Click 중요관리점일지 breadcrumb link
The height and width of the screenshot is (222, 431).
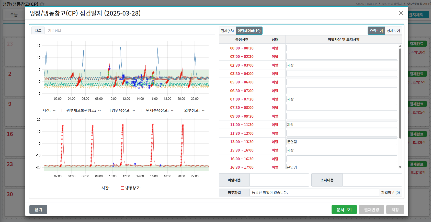(x=392, y=4)
